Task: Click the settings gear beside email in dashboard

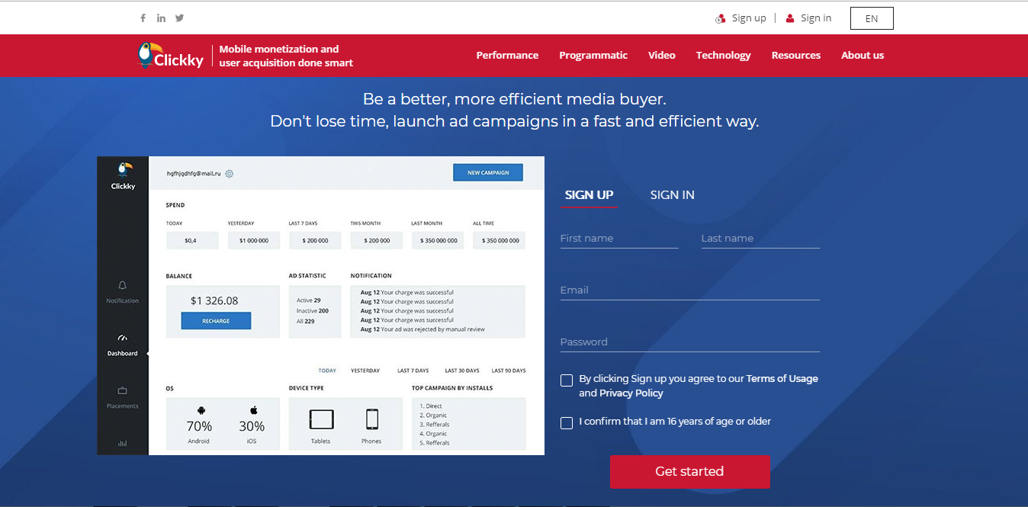Action: 229,174
